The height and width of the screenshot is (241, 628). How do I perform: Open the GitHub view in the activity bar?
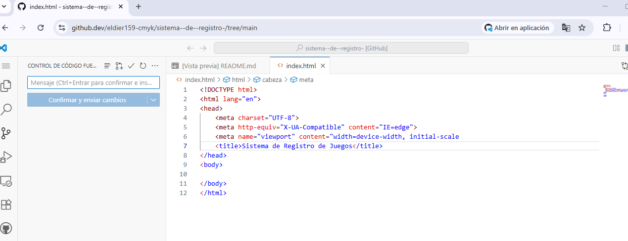[6, 228]
